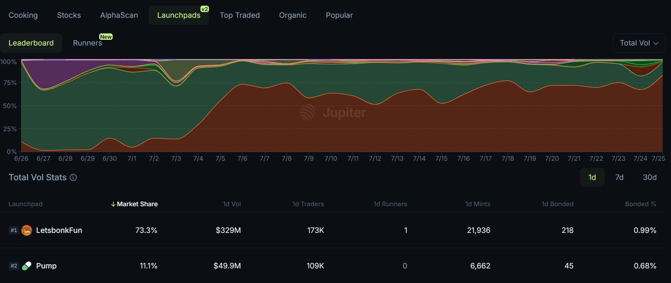Switch to the AlphaScan tab

click(119, 15)
